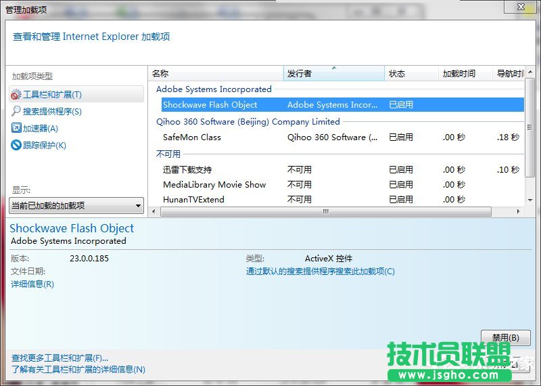Open 详细信息(R) link
Screen dimensions: 541x386
tap(32, 284)
